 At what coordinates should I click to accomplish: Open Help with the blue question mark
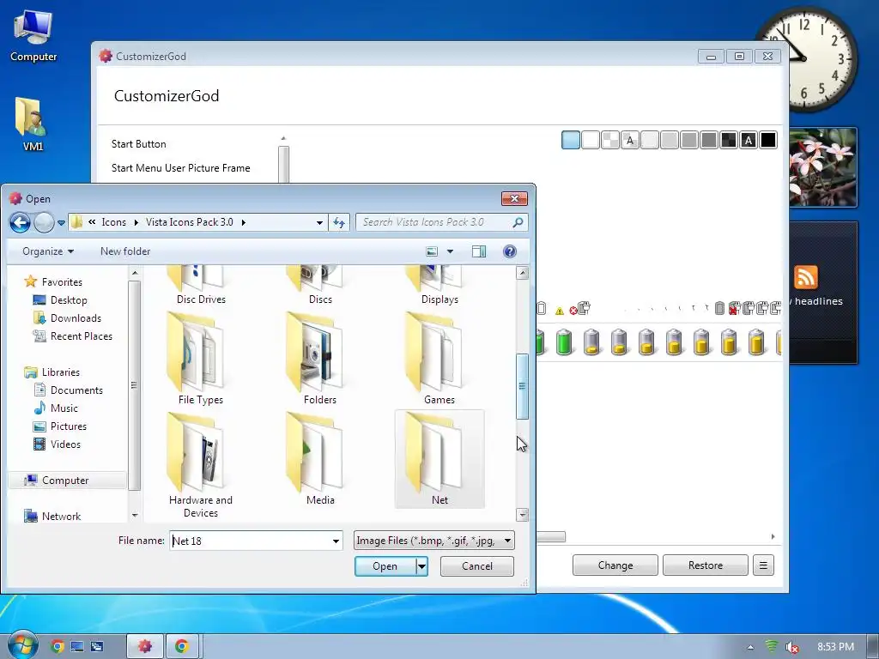pyautogui.click(x=510, y=251)
